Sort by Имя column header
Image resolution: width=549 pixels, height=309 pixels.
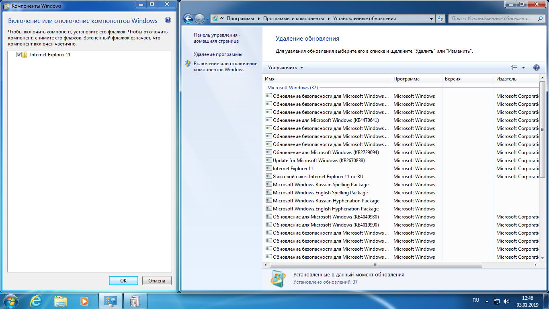pos(327,79)
